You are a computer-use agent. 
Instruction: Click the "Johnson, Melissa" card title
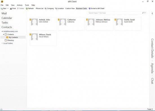point(103,20)
